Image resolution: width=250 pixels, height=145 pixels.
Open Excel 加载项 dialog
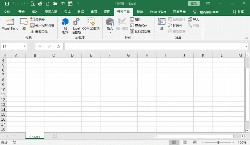(76, 26)
